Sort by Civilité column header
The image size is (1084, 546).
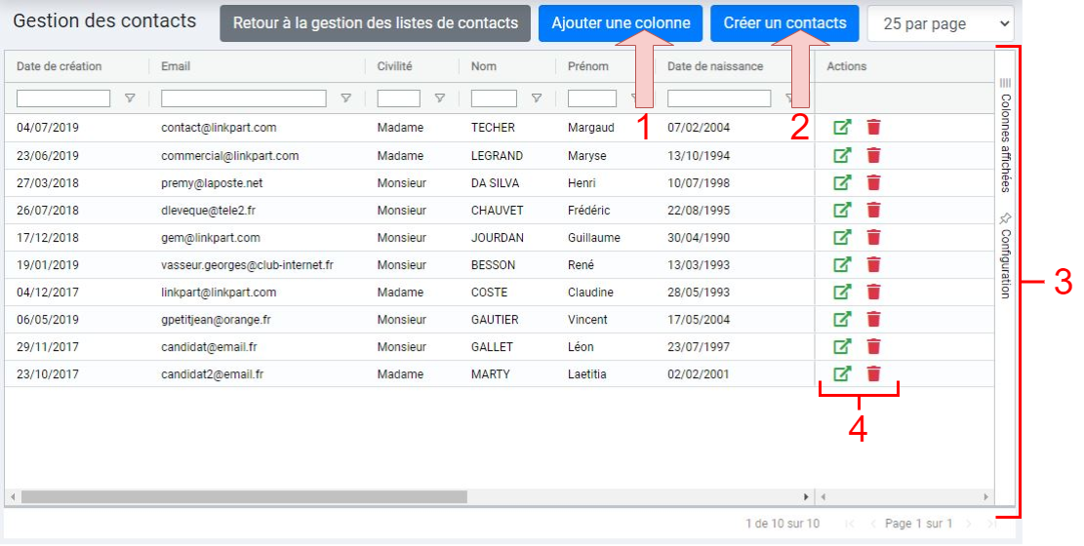[x=395, y=66]
